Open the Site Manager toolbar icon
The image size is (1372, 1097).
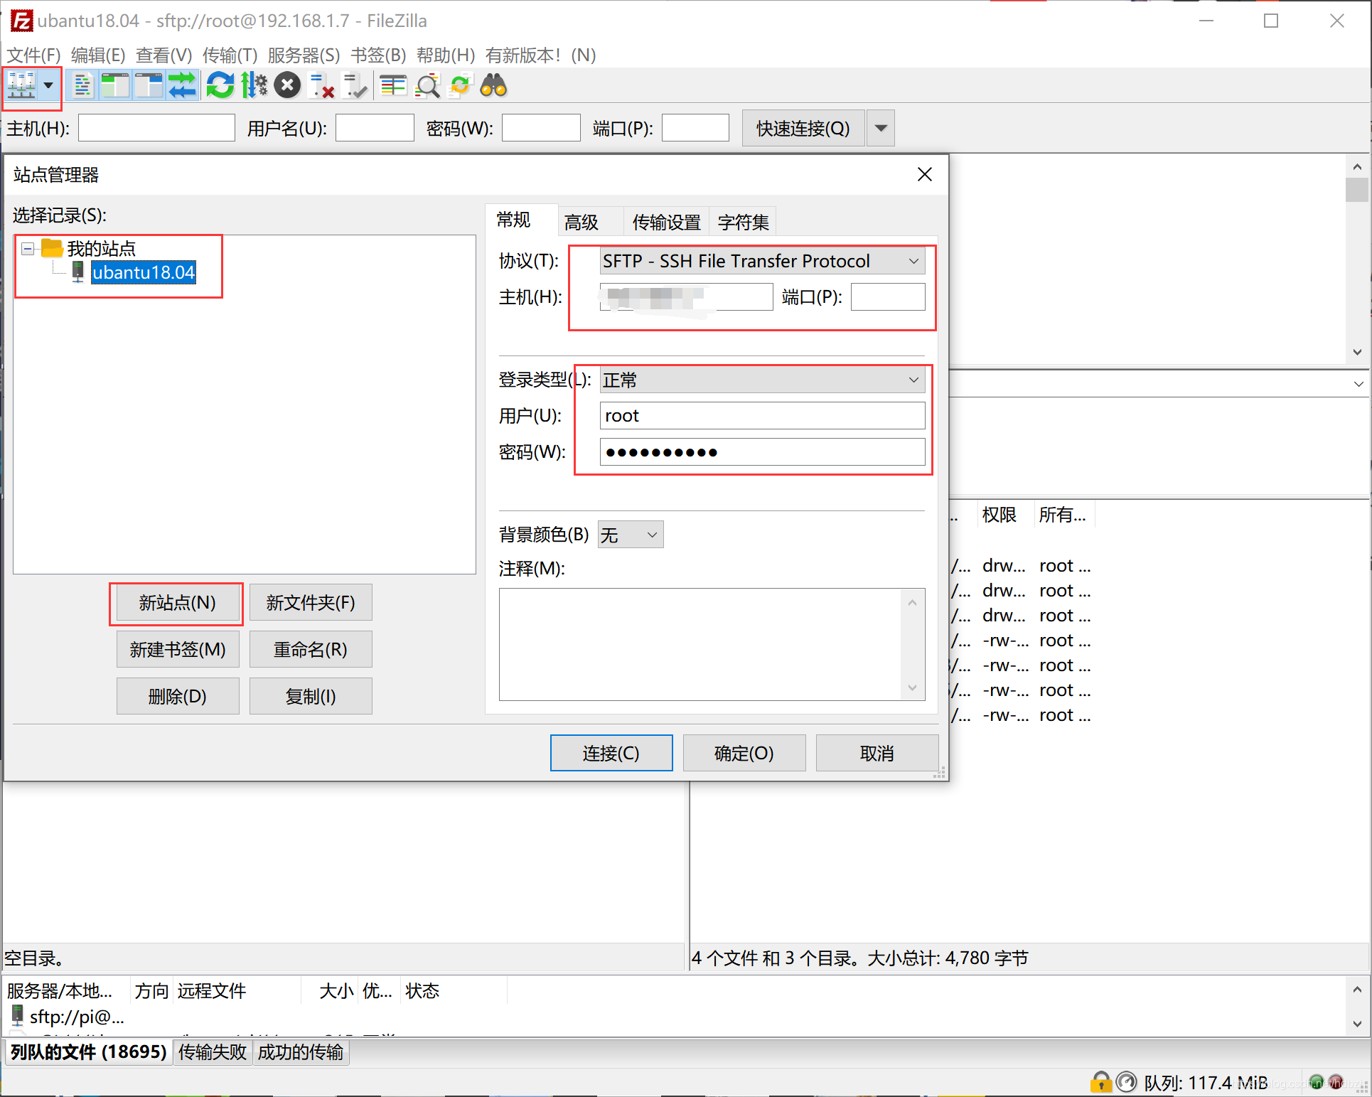(x=21, y=86)
